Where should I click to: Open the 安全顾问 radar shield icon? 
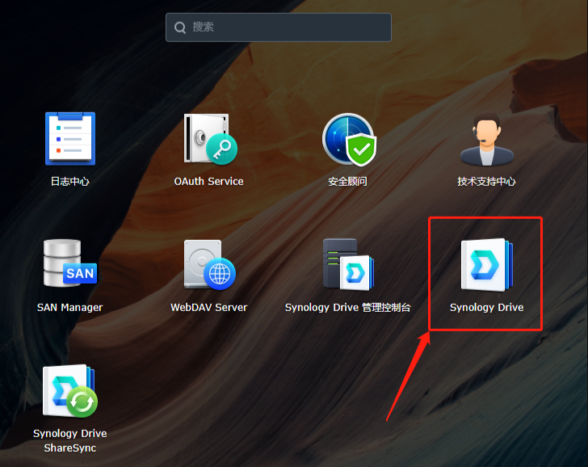[348, 138]
